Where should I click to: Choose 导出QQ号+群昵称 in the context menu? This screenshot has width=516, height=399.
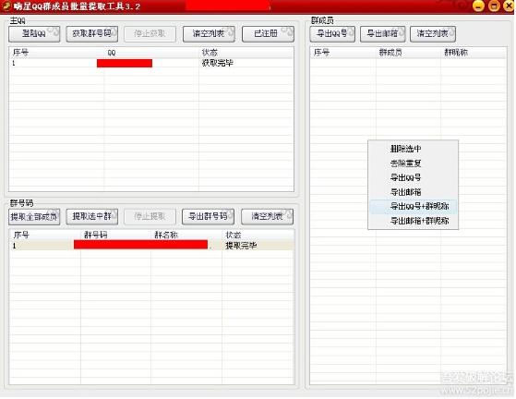(413, 206)
